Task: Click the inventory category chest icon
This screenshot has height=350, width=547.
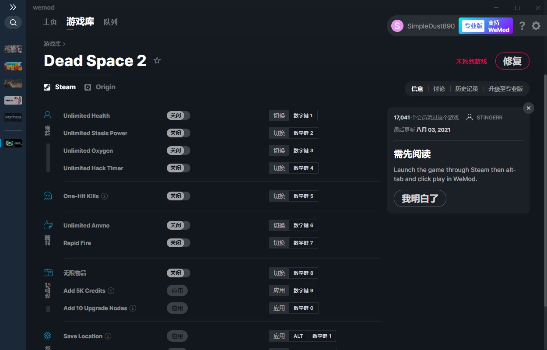Action: click(x=48, y=273)
